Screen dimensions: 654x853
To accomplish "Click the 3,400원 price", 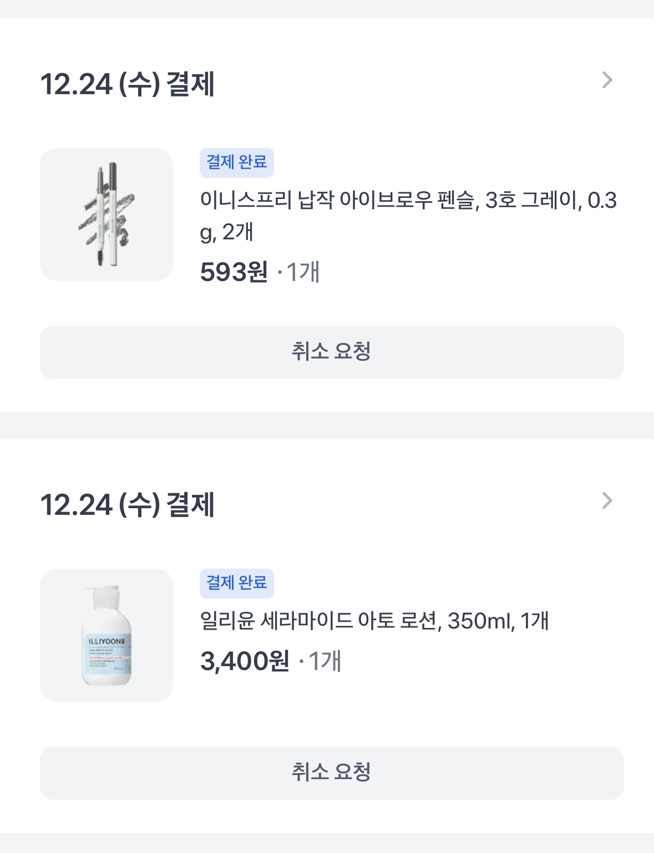I will coord(245,661).
